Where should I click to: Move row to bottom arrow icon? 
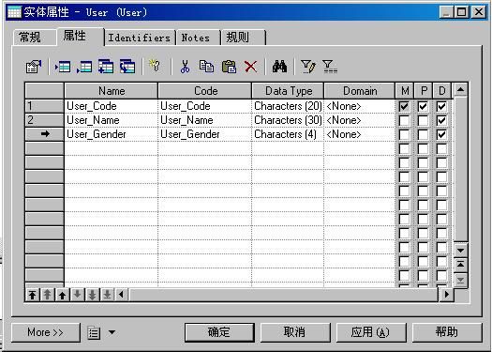[108, 295]
